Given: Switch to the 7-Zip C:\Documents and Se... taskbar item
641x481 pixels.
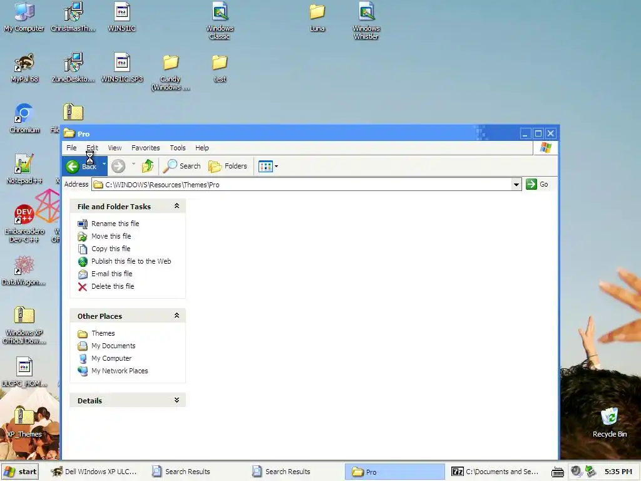Looking at the screenshot, I should point(496,472).
